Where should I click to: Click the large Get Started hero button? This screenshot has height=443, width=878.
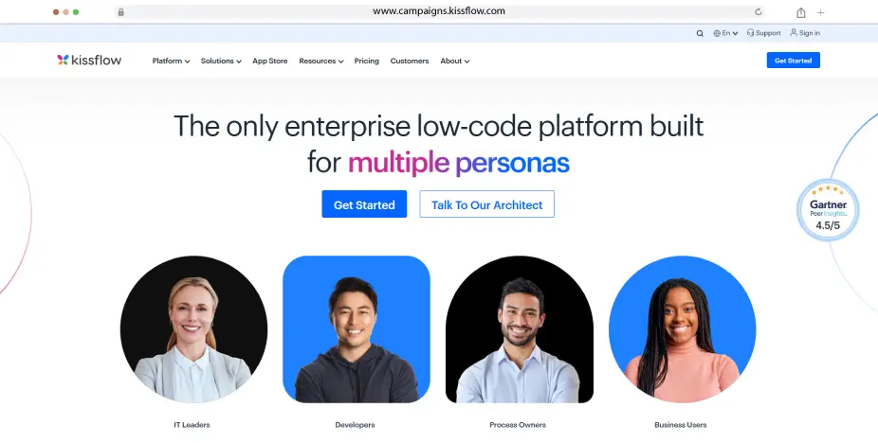coord(364,204)
